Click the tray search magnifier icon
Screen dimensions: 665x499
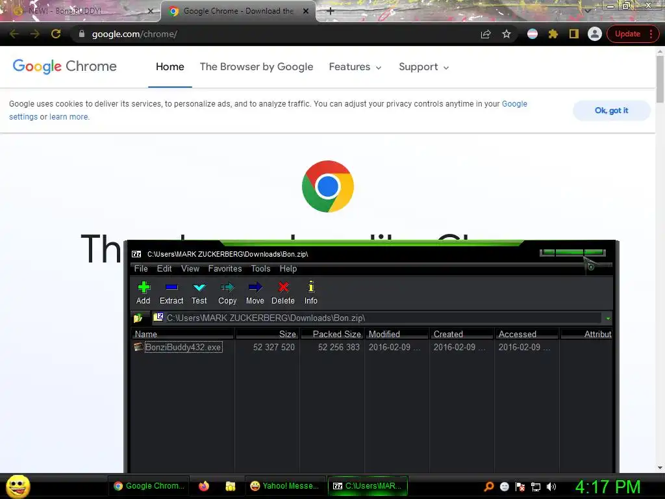(x=488, y=486)
